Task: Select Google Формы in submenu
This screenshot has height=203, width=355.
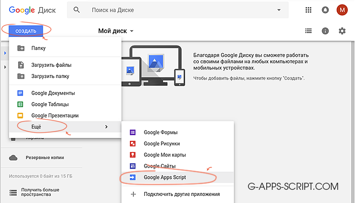Action: coord(177,132)
